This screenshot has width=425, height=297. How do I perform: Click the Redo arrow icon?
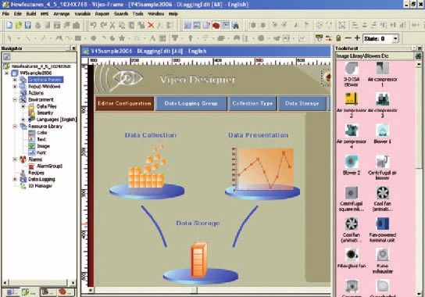pos(103,25)
